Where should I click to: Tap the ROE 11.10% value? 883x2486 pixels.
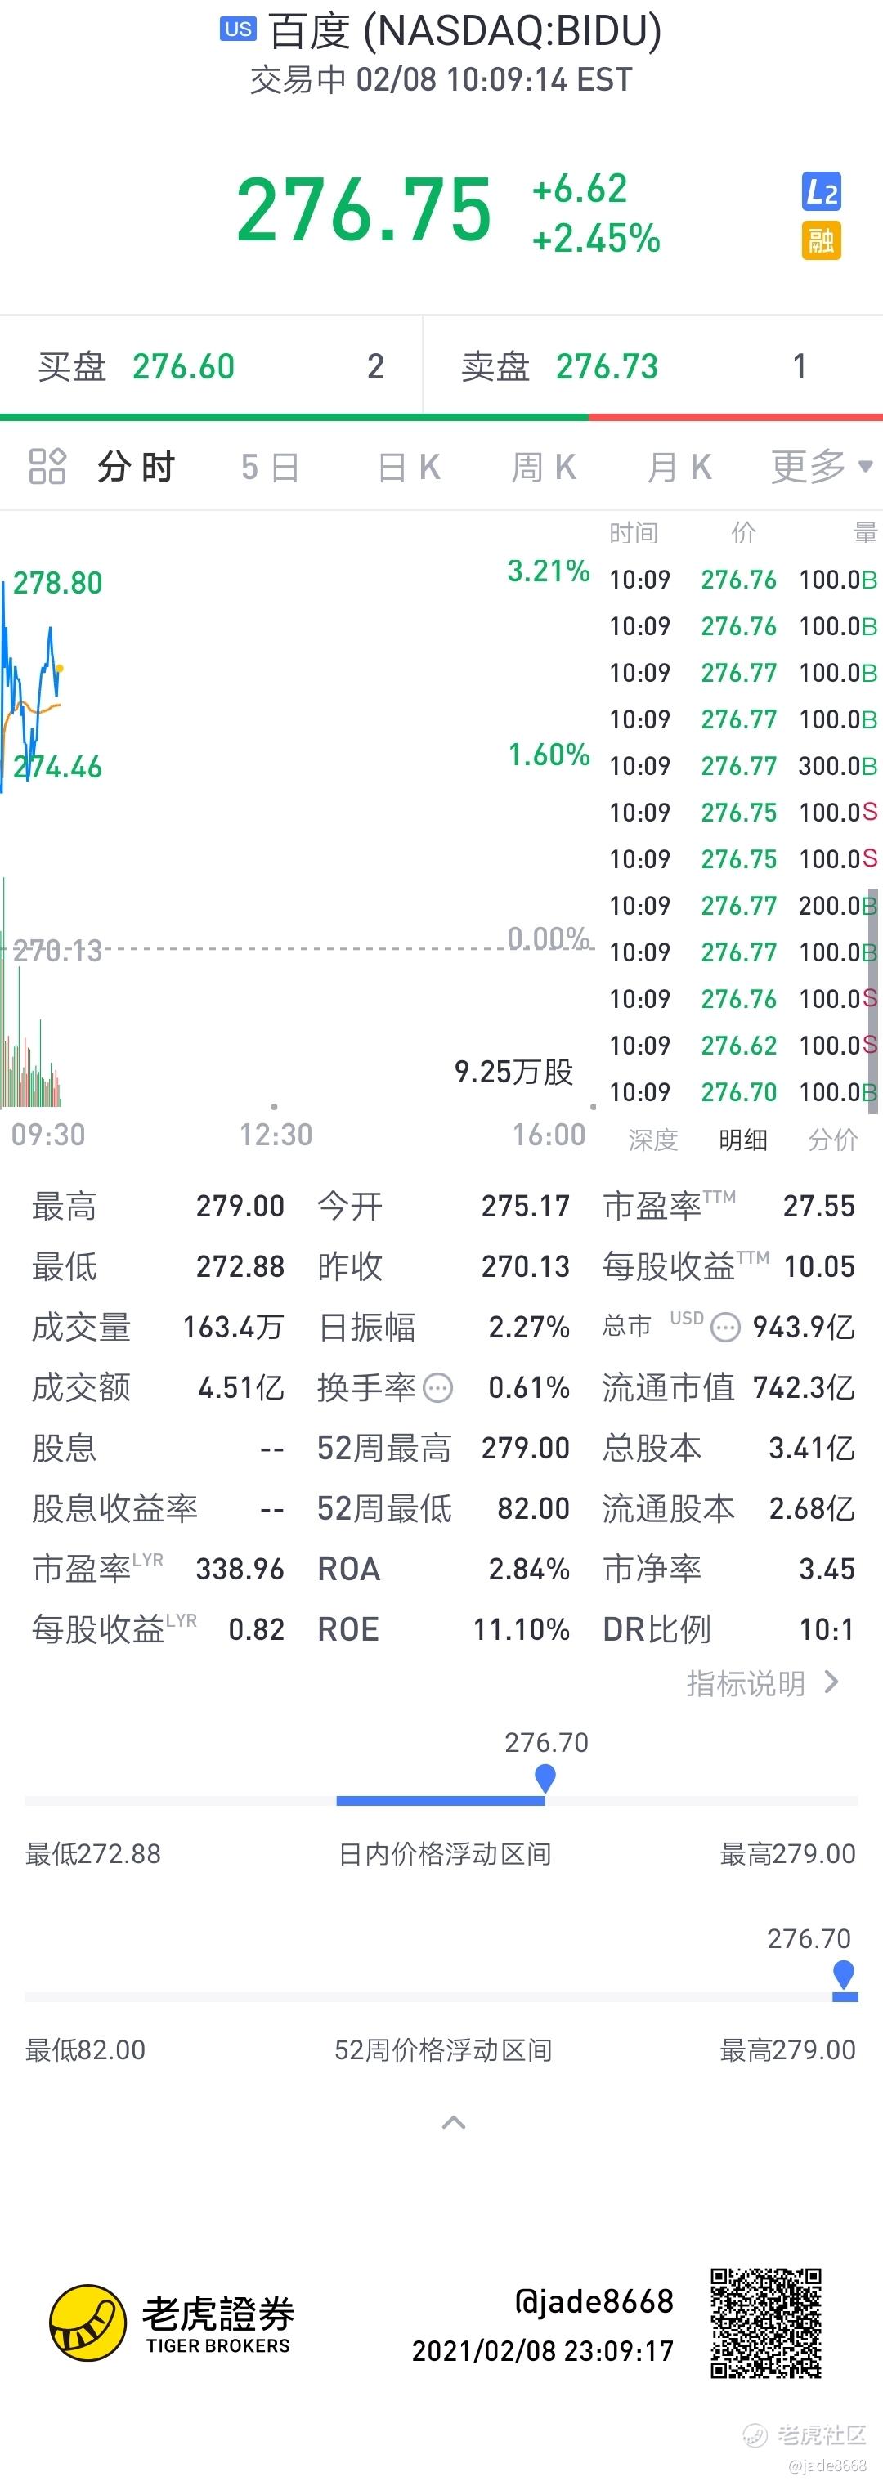tap(521, 1630)
